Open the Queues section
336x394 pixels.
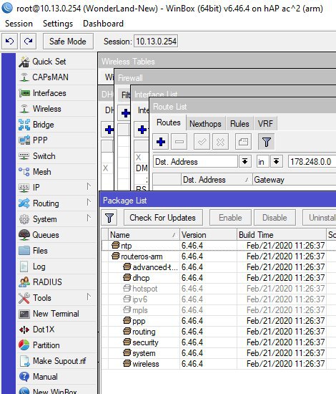point(56,235)
